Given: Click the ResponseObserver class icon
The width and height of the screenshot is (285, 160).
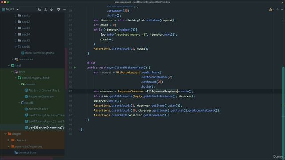Looking at the screenshot, I should [26, 96].
